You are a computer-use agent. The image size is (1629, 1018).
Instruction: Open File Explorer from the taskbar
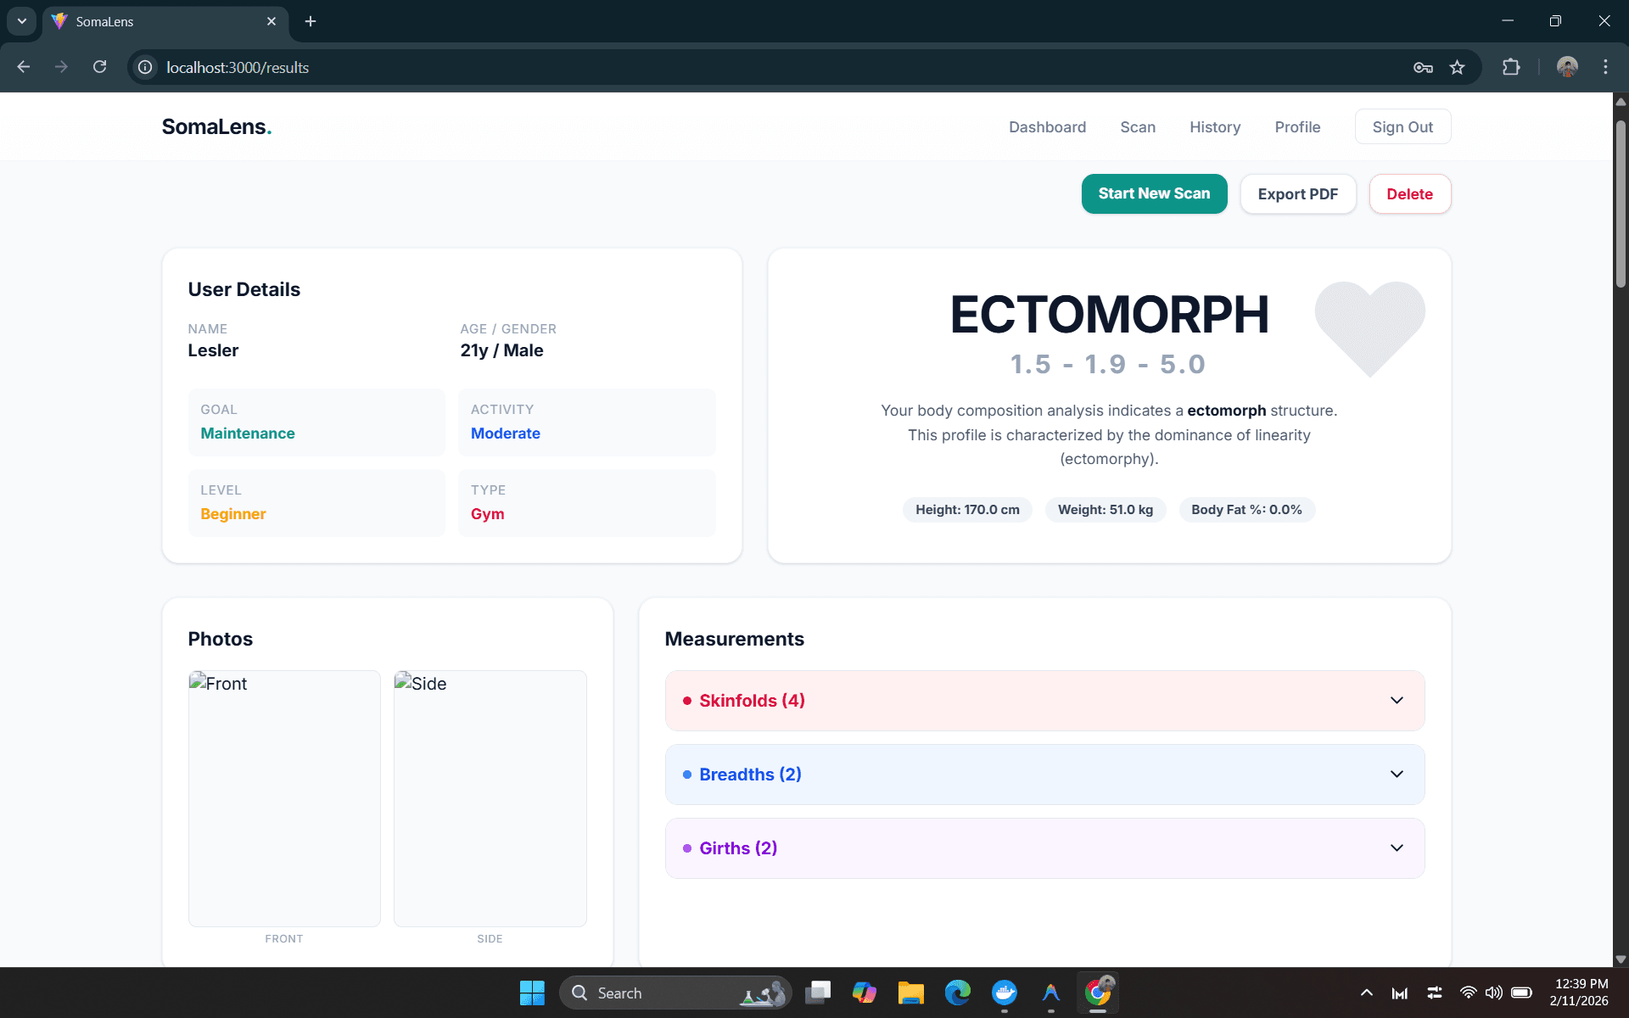point(910,993)
